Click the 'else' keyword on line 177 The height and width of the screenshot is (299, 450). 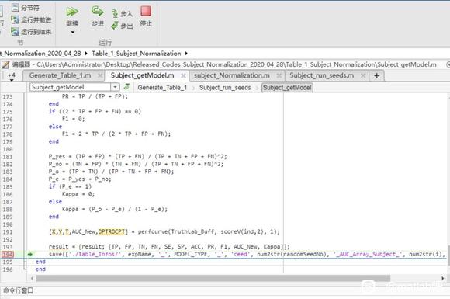(x=55, y=127)
